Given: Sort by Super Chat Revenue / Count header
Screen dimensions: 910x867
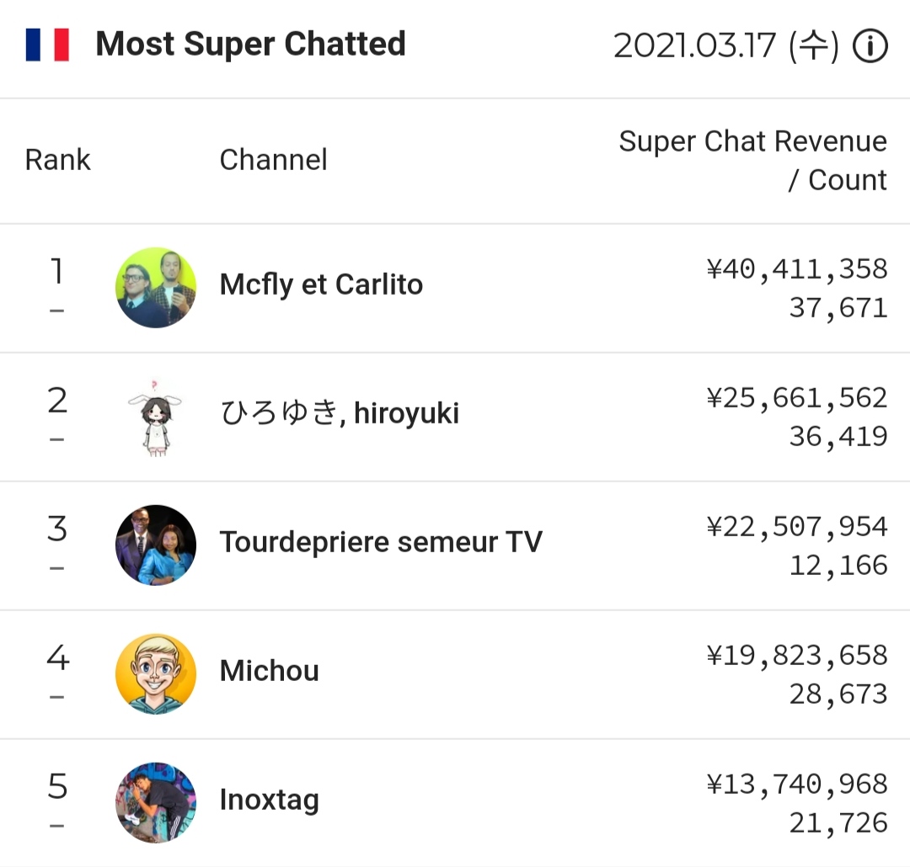Looking at the screenshot, I should 752,161.
